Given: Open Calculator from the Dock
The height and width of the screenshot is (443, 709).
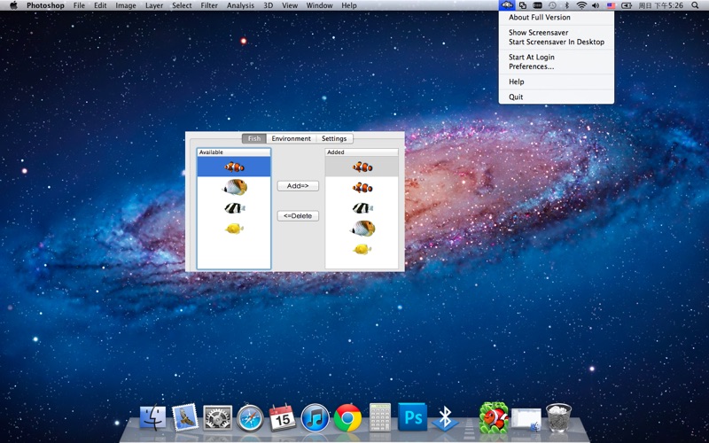Looking at the screenshot, I should 380,416.
